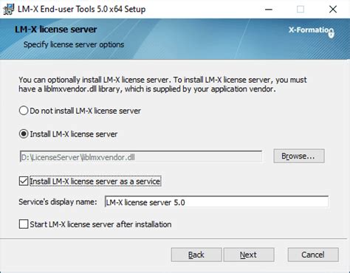Click the Service's display name field
This screenshot has height=273, width=350.
216,202
